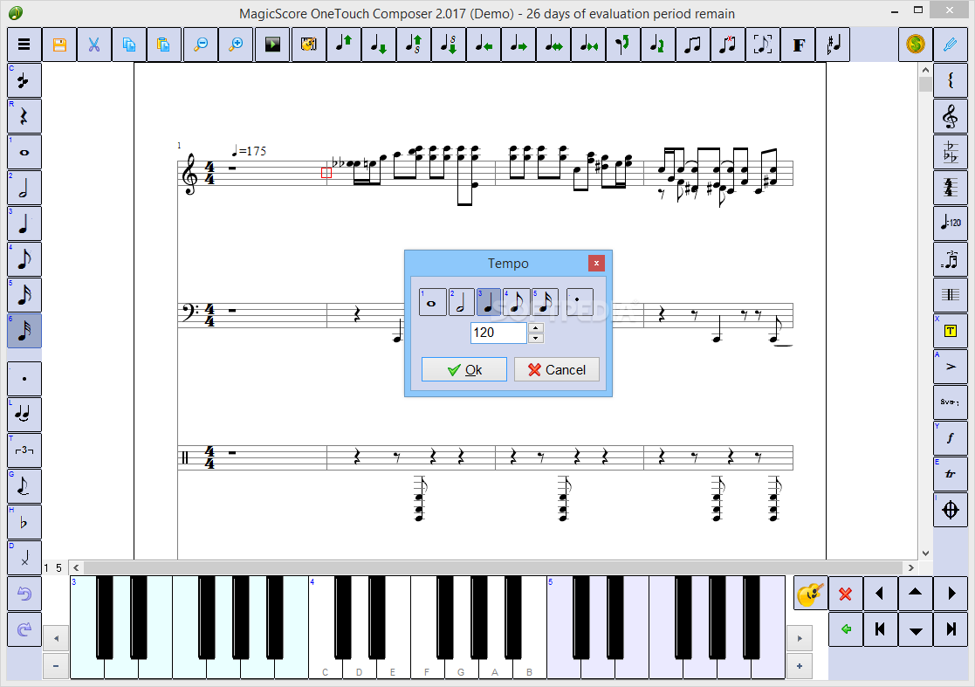Jump to first with the skip-back button
The width and height of the screenshot is (975, 687).
pyautogui.click(x=880, y=629)
